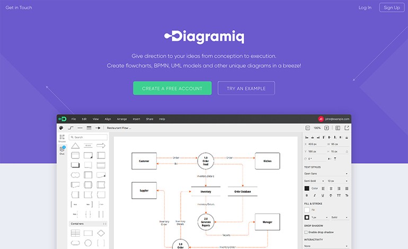Toggle the aspect ratio lock beside height
Screen dimensions: 408x249
pos(347,151)
